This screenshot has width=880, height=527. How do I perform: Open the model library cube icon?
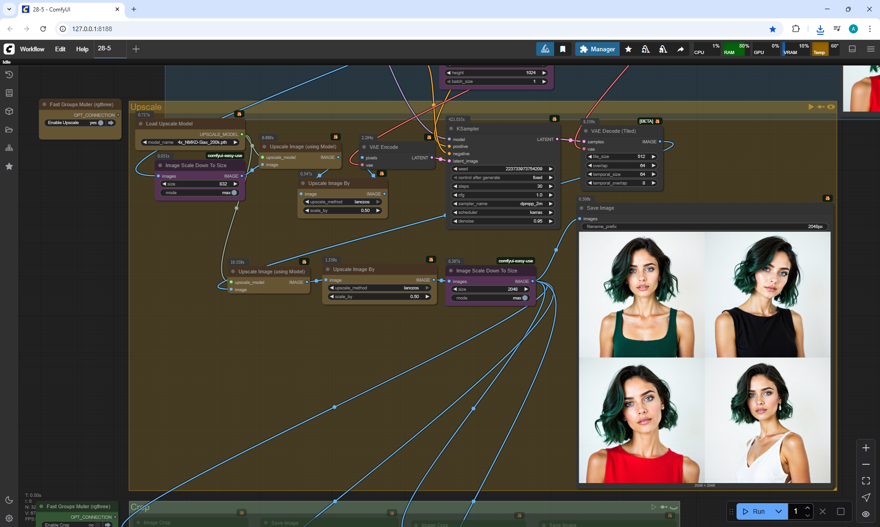(9, 111)
